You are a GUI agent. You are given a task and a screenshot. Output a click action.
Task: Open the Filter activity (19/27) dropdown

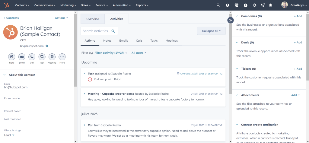[x=111, y=53]
